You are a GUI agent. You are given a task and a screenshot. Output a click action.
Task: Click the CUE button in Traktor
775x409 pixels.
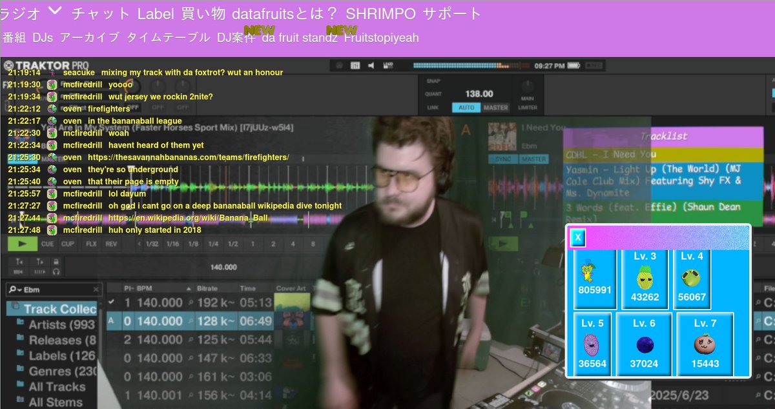48,244
